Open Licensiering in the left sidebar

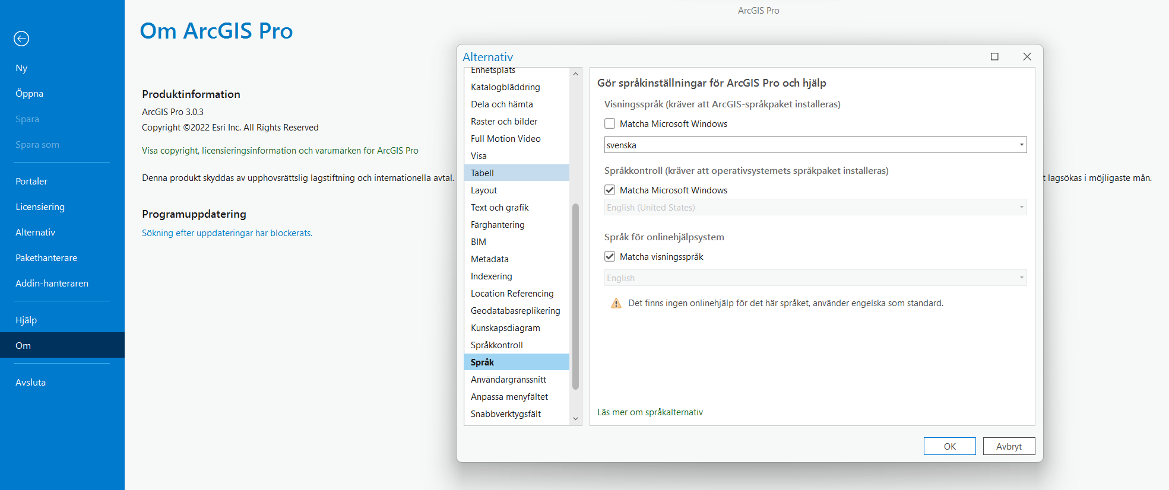(x=40, y=207)
